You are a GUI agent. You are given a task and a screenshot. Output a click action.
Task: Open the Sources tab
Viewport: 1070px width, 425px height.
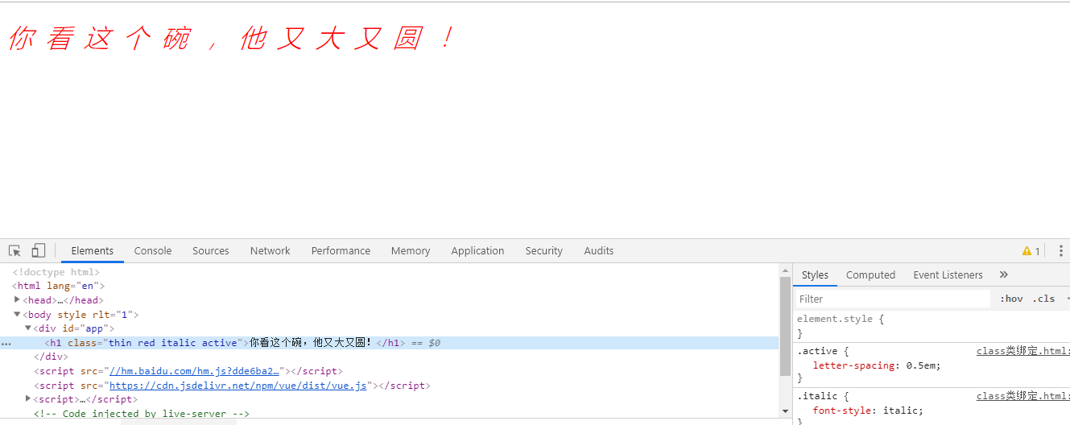point(211,251)
